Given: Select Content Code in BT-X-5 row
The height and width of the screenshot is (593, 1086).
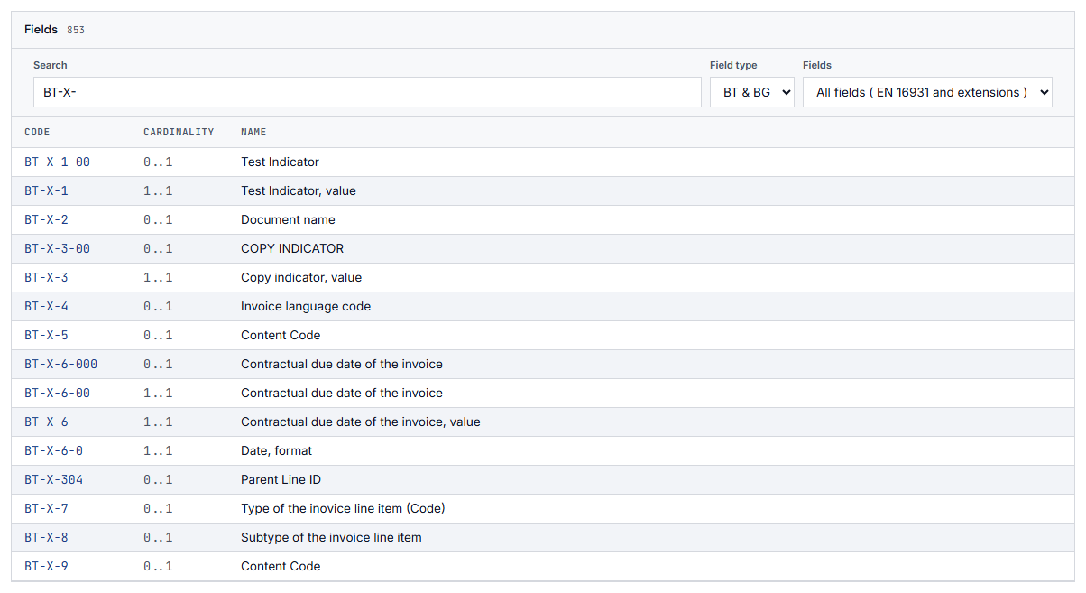Looking at the screenshot, I should (x=281, y=336).
